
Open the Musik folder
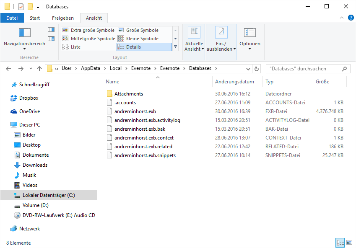[x=29, y=175]
